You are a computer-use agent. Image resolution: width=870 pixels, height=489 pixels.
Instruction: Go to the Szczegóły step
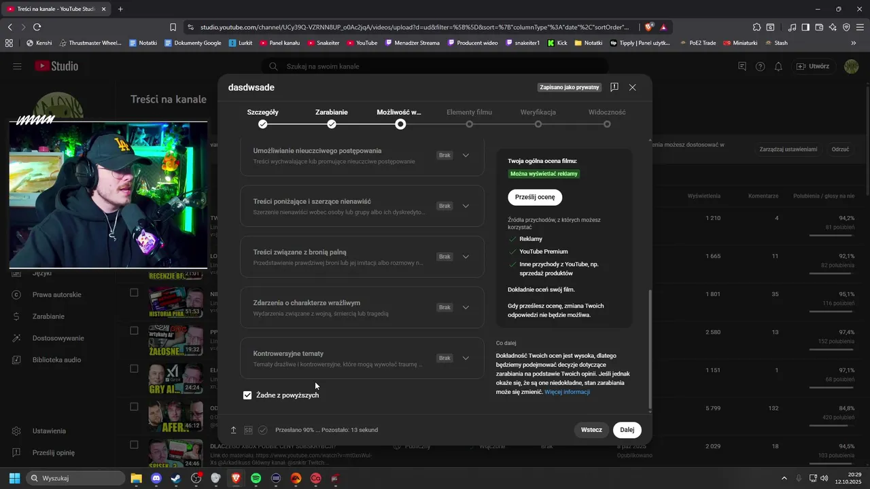click(x=262, y=117)
